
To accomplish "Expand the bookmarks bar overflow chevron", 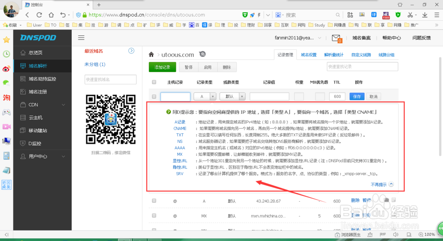I will pyautogui.click(x=436, y=25).
